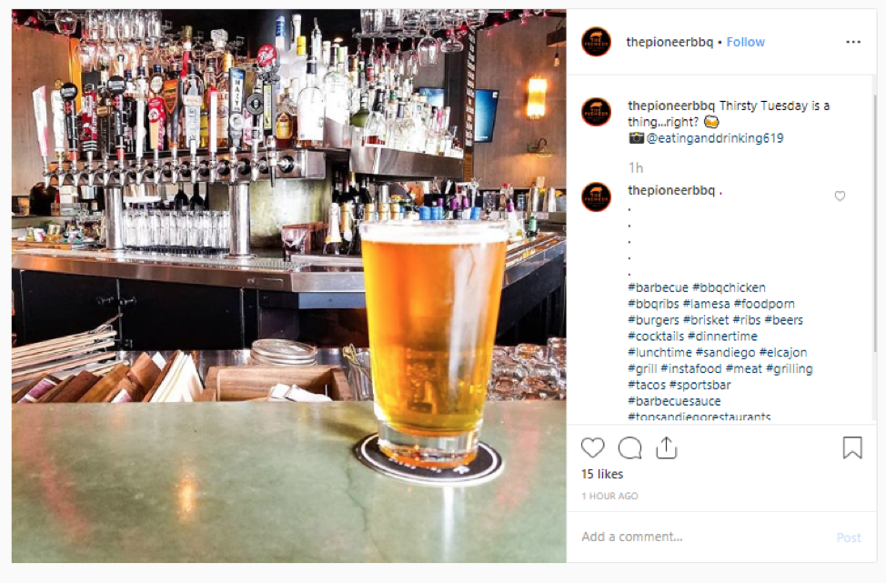Open the @eatinganddrinking619 mention
Viewport: 886px width, 583px height.
click(x=715, y=138)
